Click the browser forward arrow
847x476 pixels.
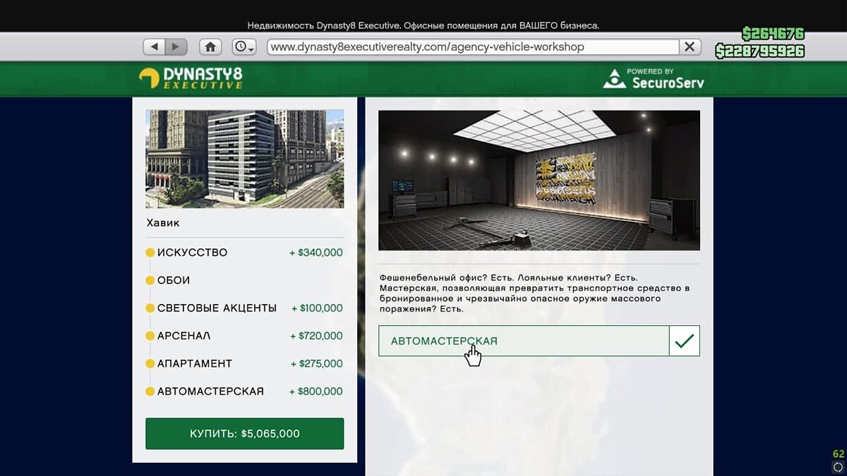pos(175,47)
